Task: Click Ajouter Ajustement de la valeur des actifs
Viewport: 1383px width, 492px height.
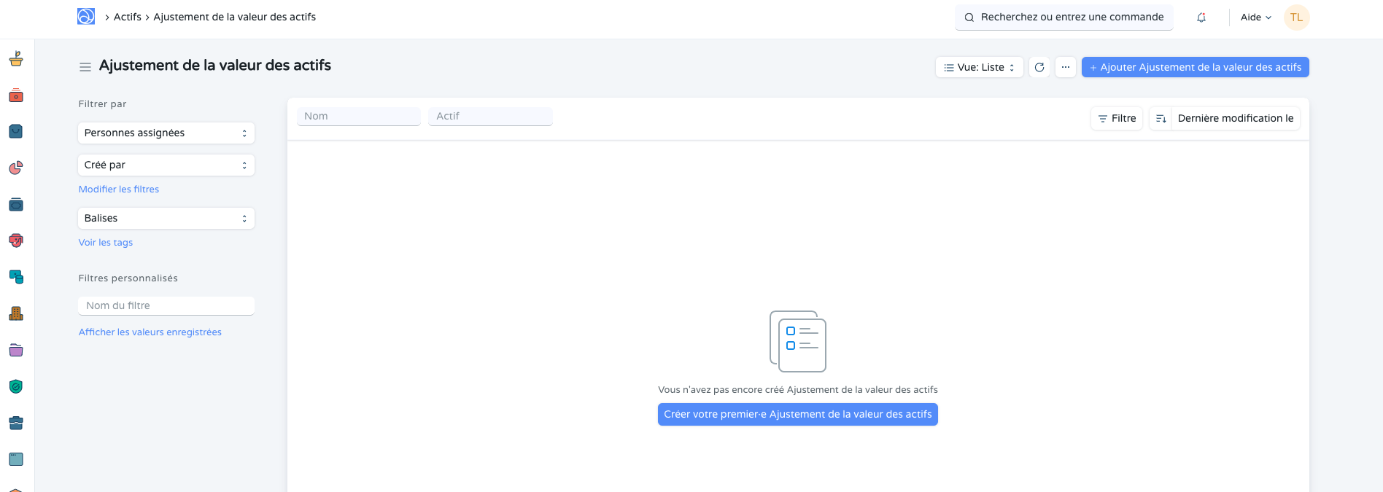Action: 1195,67
